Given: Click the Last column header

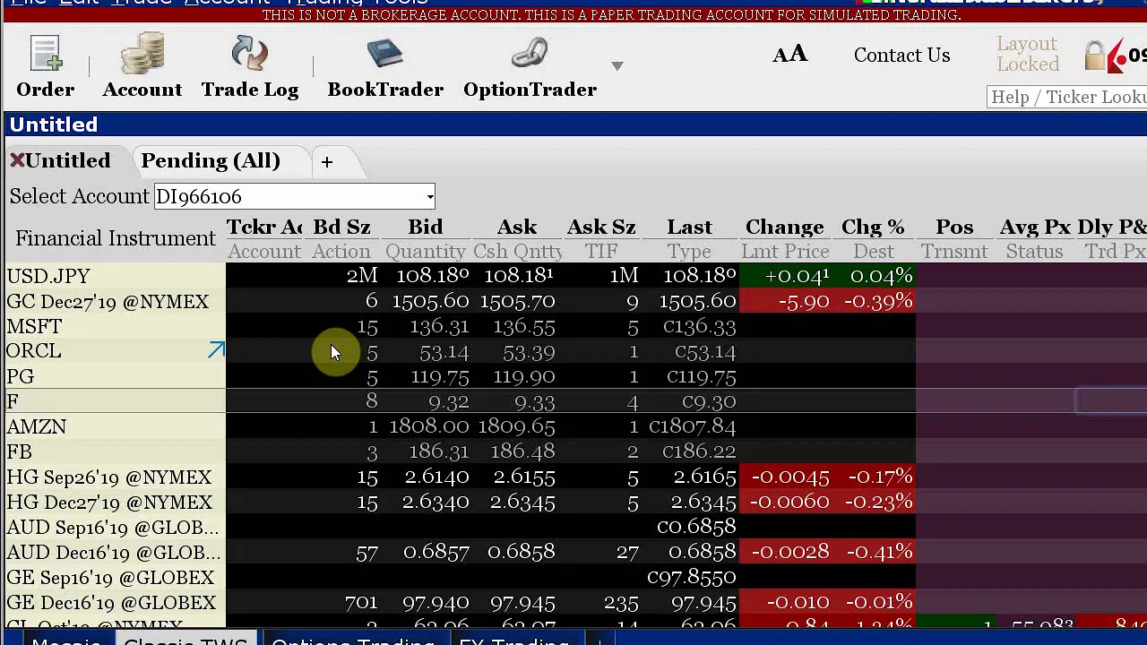Looking at the screenshot, I should tap(689, 228).
